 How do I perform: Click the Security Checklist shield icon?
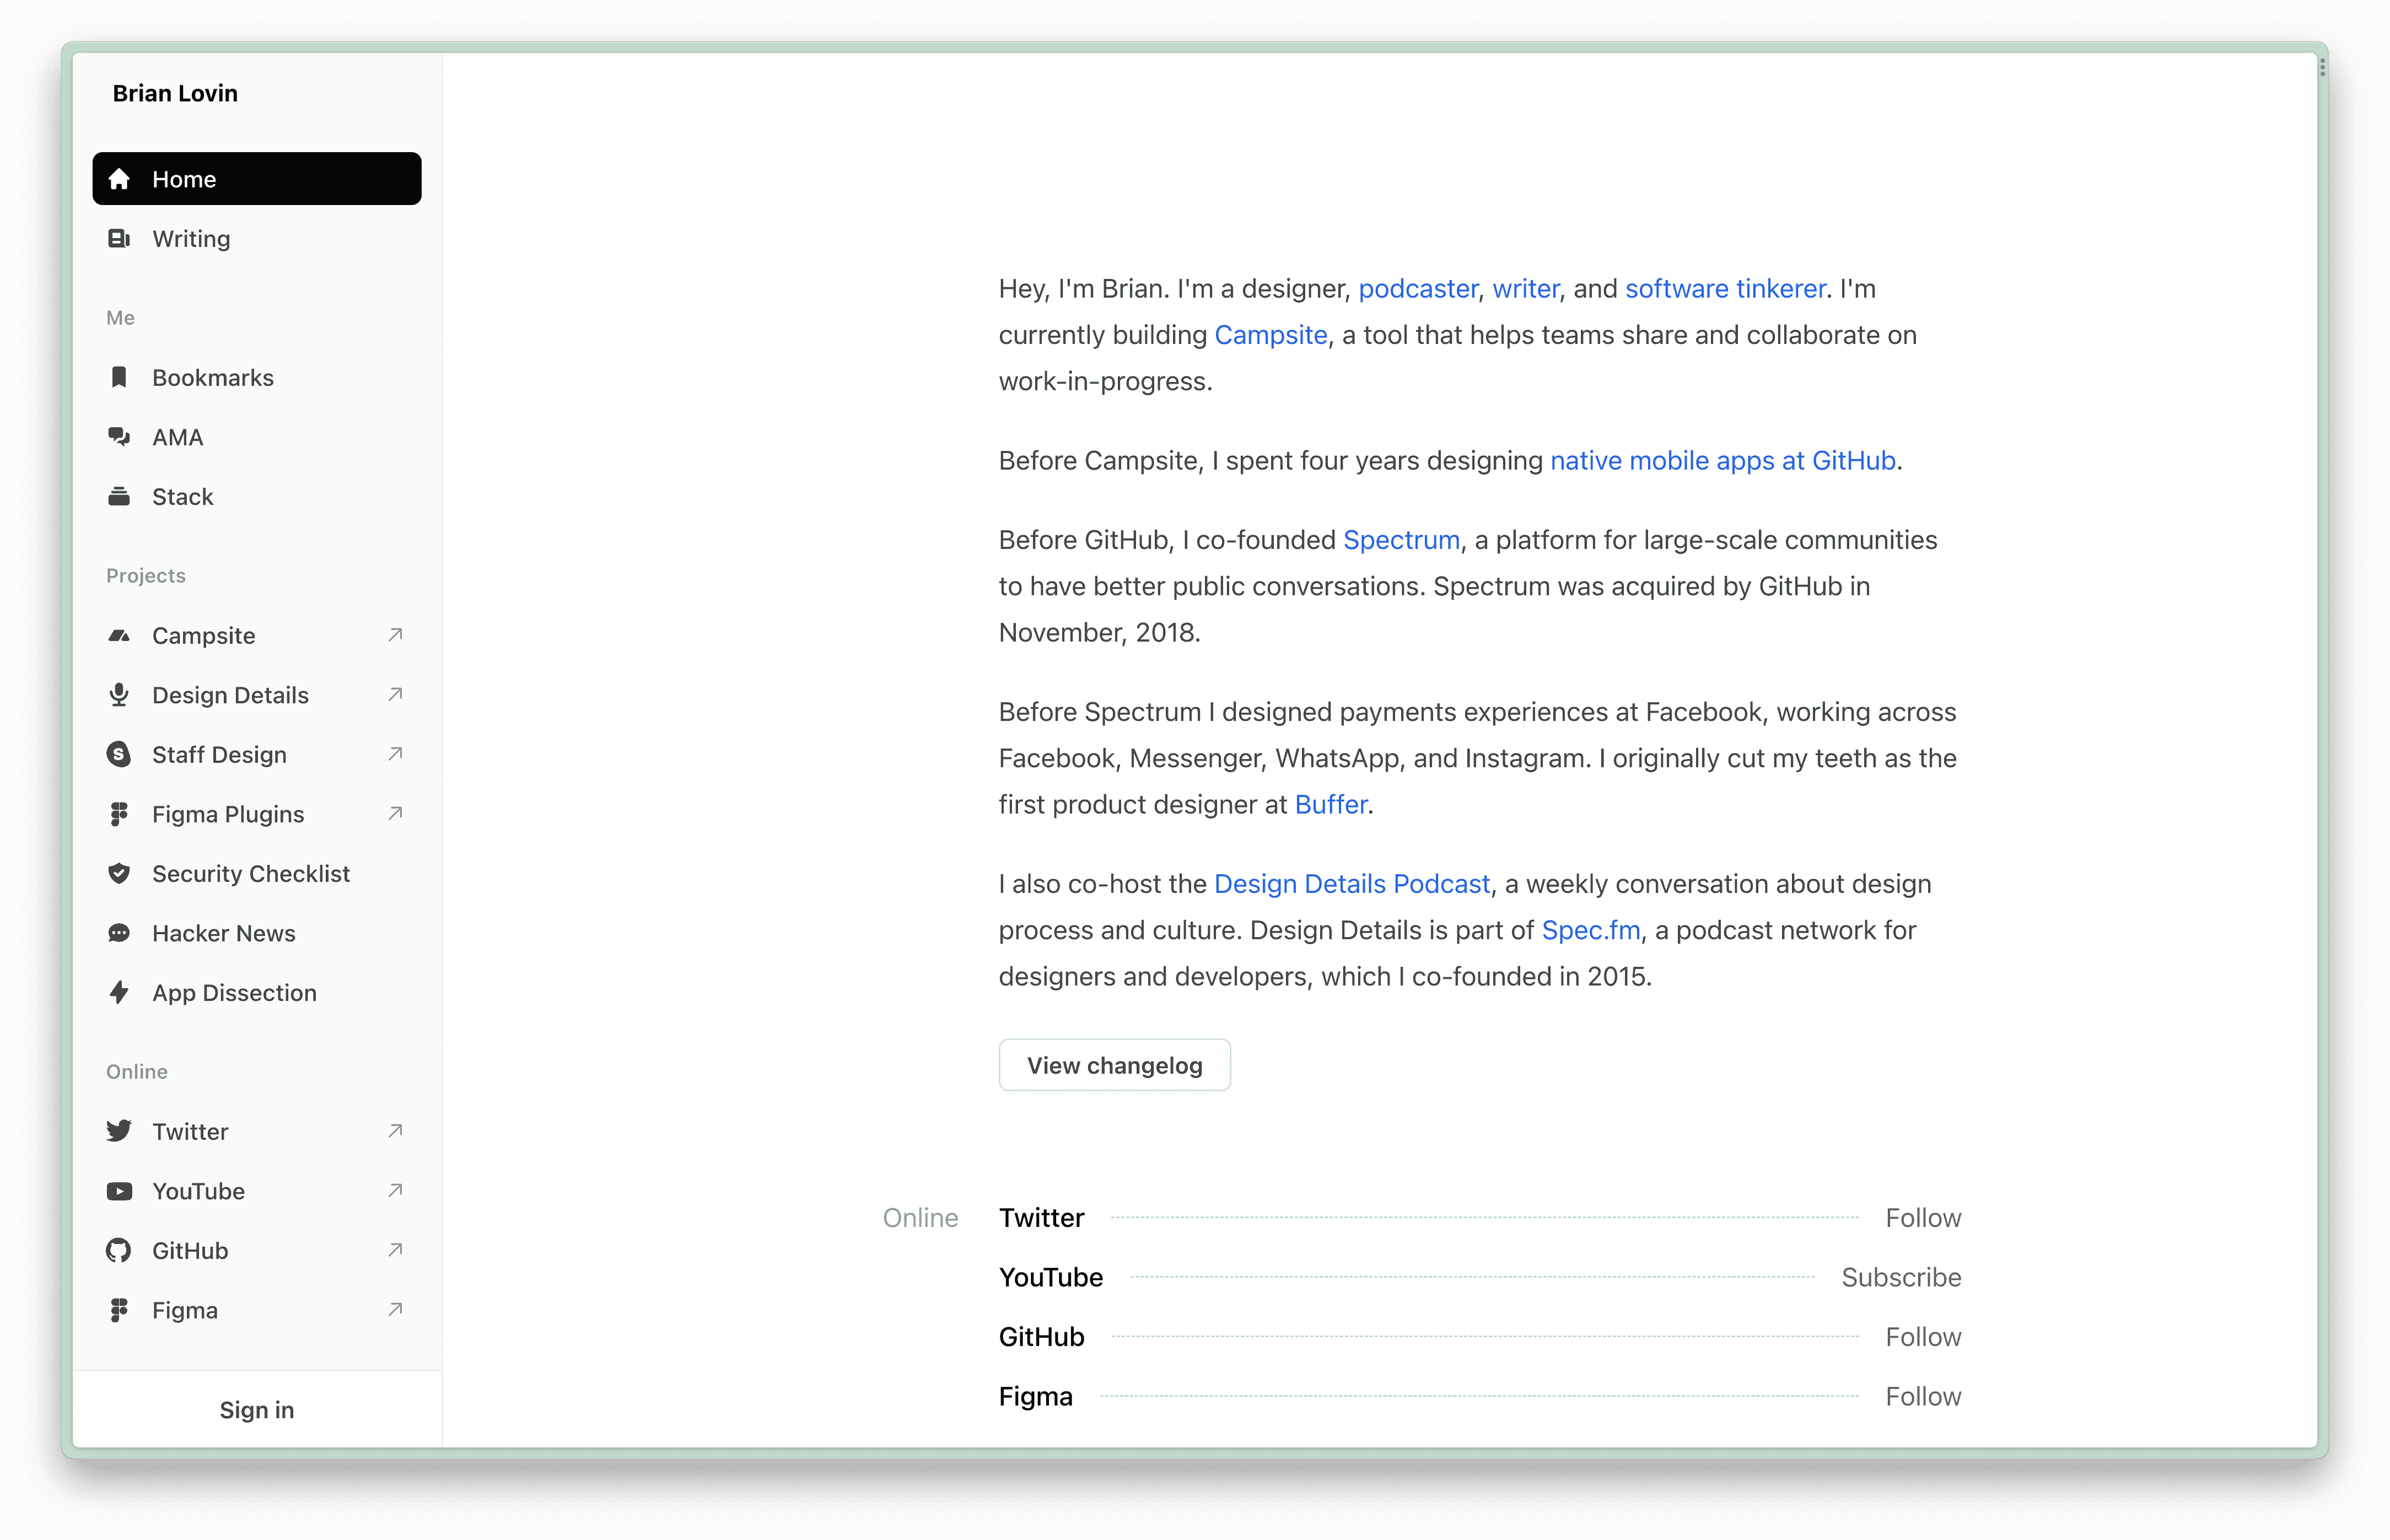click(119, 873)
